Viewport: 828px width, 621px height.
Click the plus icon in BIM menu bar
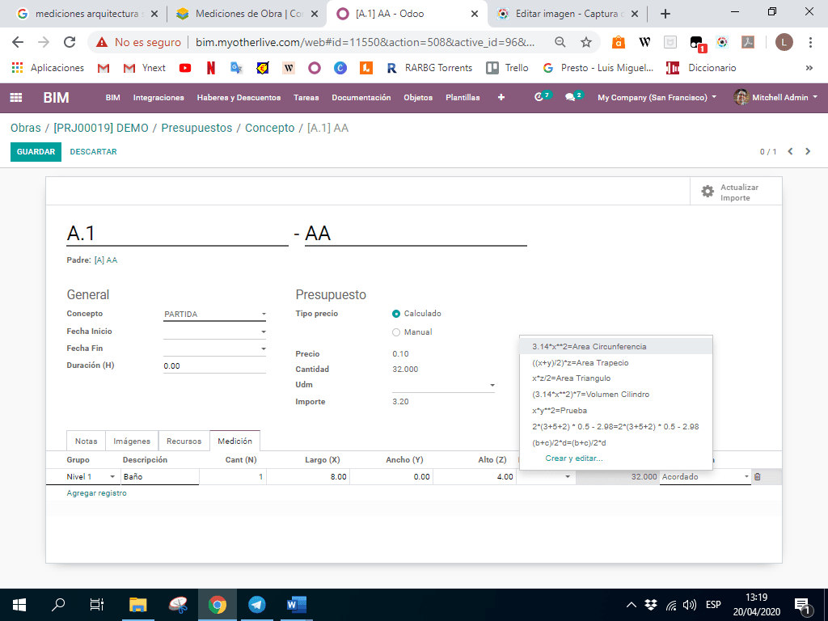pos(501,97)
